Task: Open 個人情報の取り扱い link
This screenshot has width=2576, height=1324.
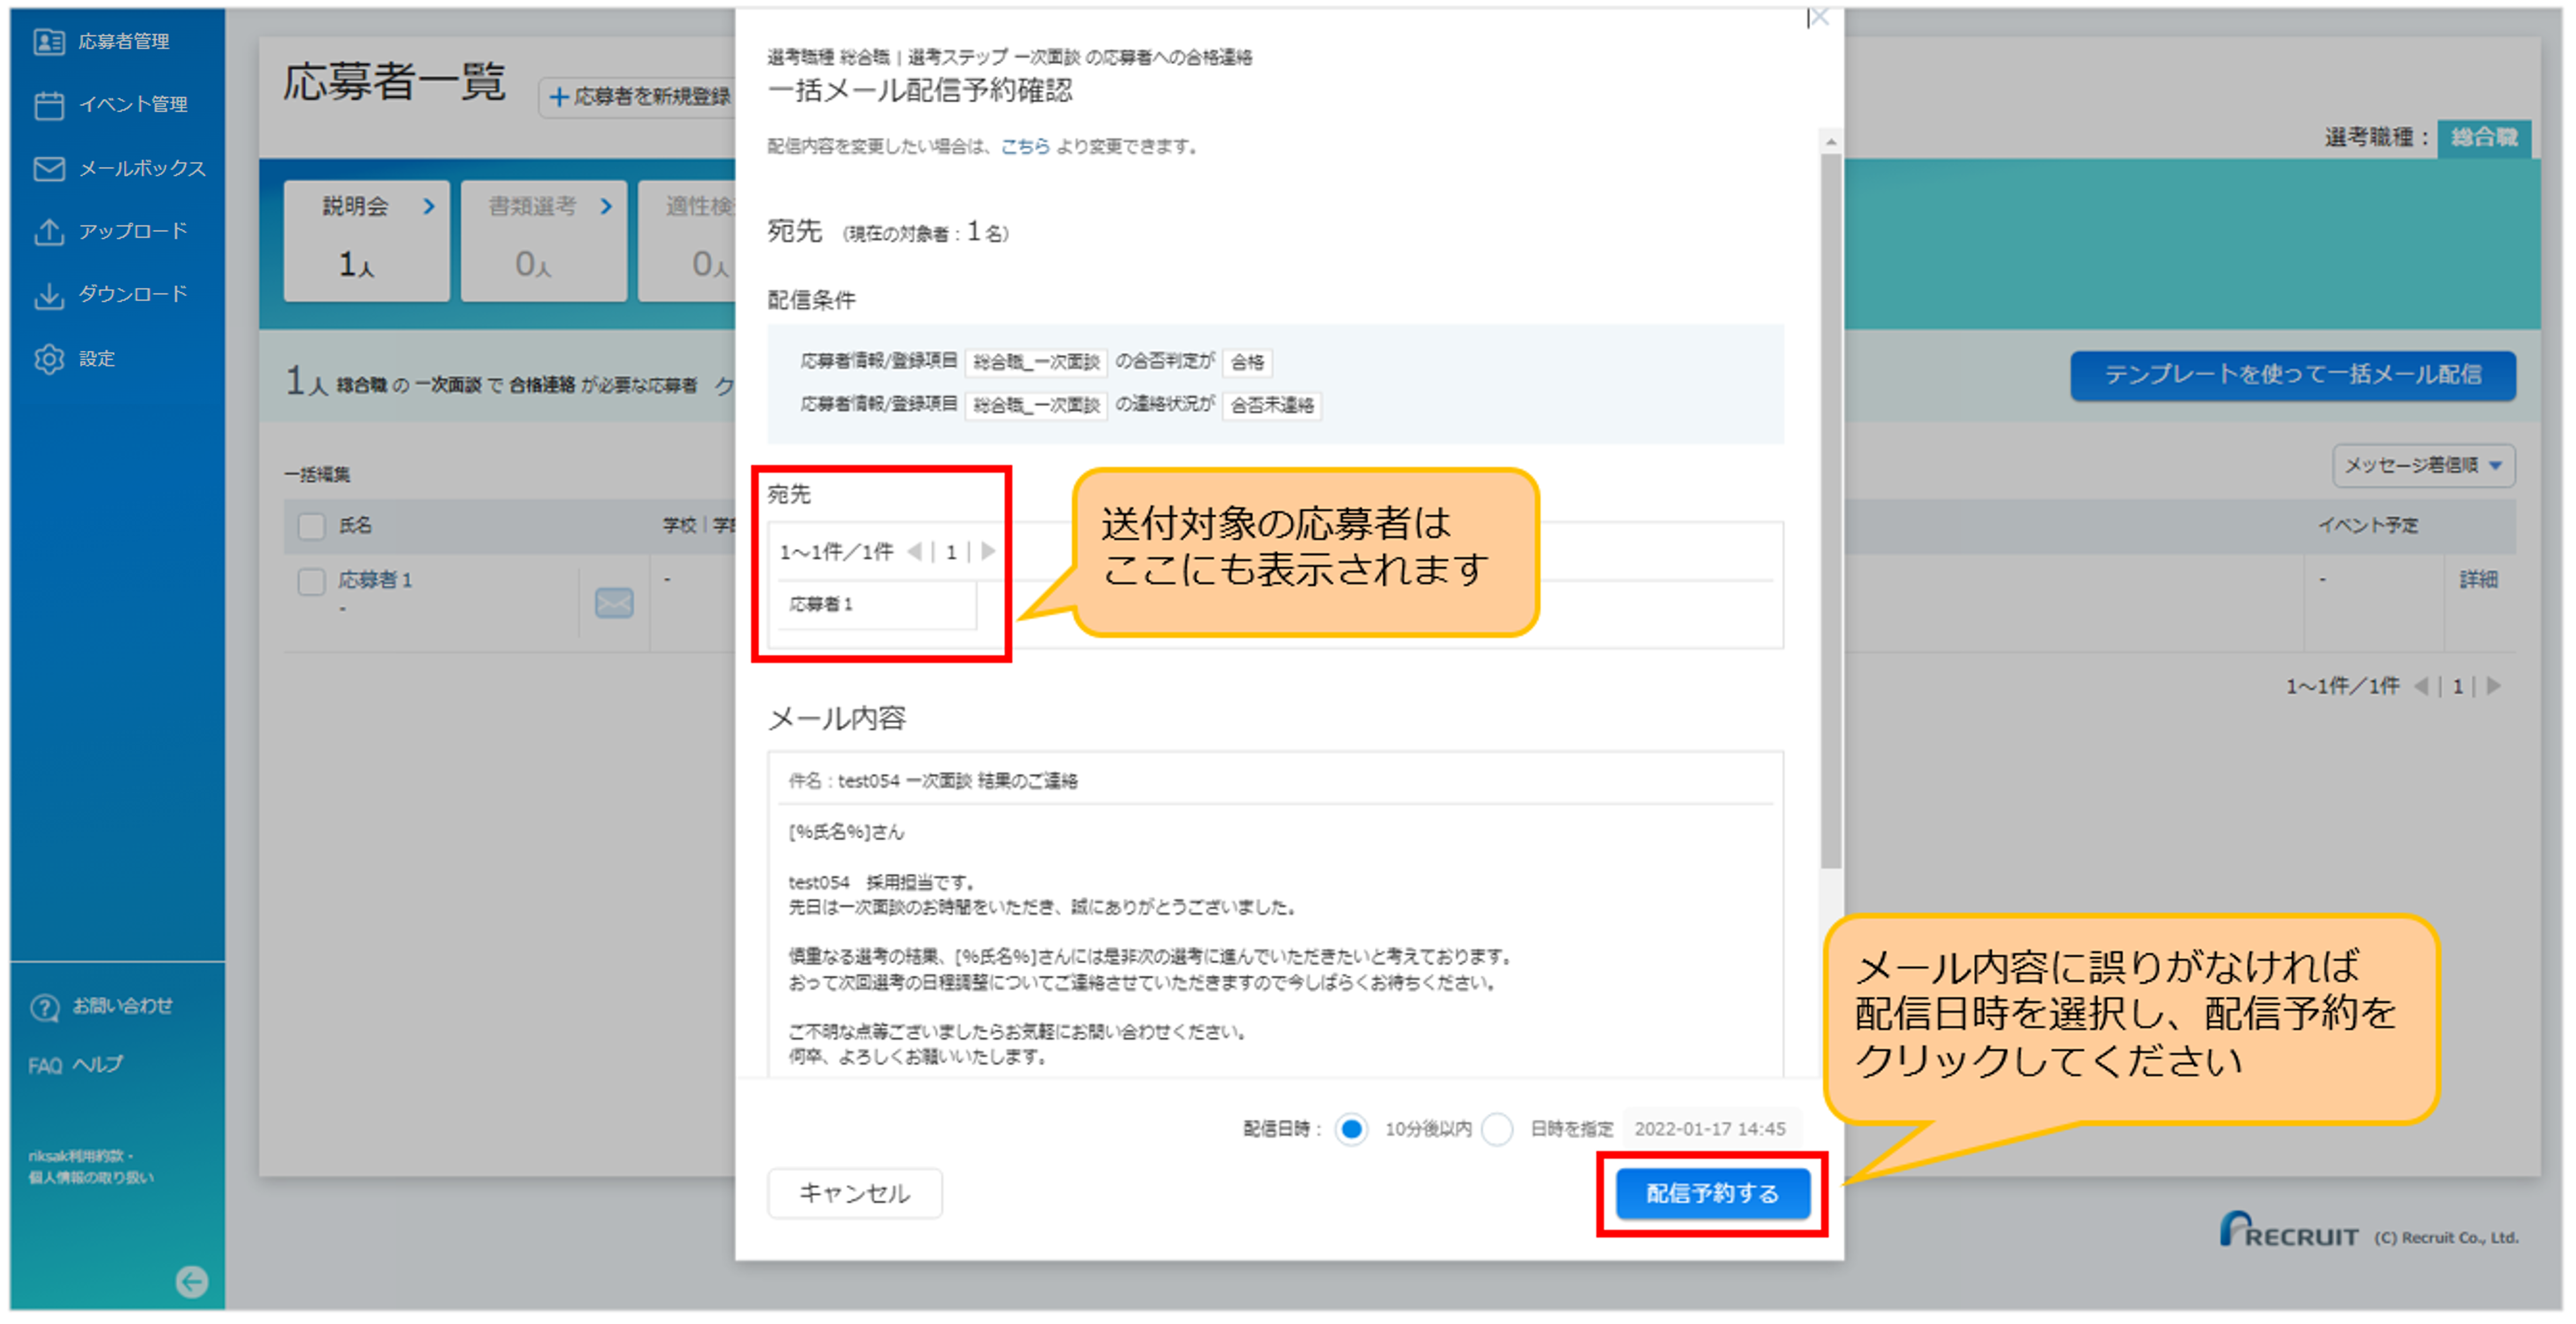Action: click(x=91, y=1177)
